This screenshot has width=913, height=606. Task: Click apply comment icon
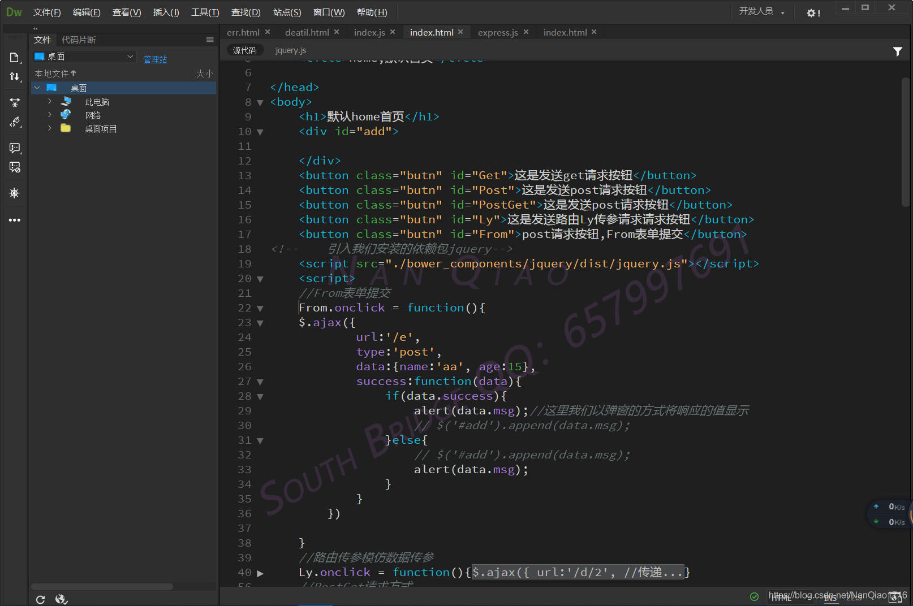15,148
